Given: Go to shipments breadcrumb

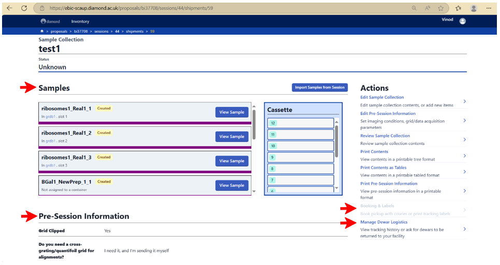Looking at the screenshot, I should 135,31.
